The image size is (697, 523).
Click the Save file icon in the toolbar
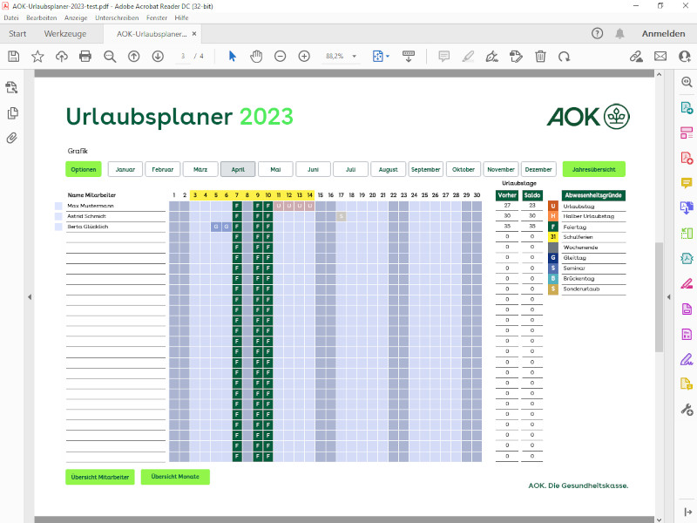(13, 57)
